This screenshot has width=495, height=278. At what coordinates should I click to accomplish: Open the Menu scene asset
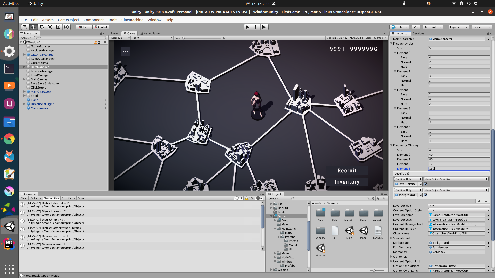[x=364, y=232]
